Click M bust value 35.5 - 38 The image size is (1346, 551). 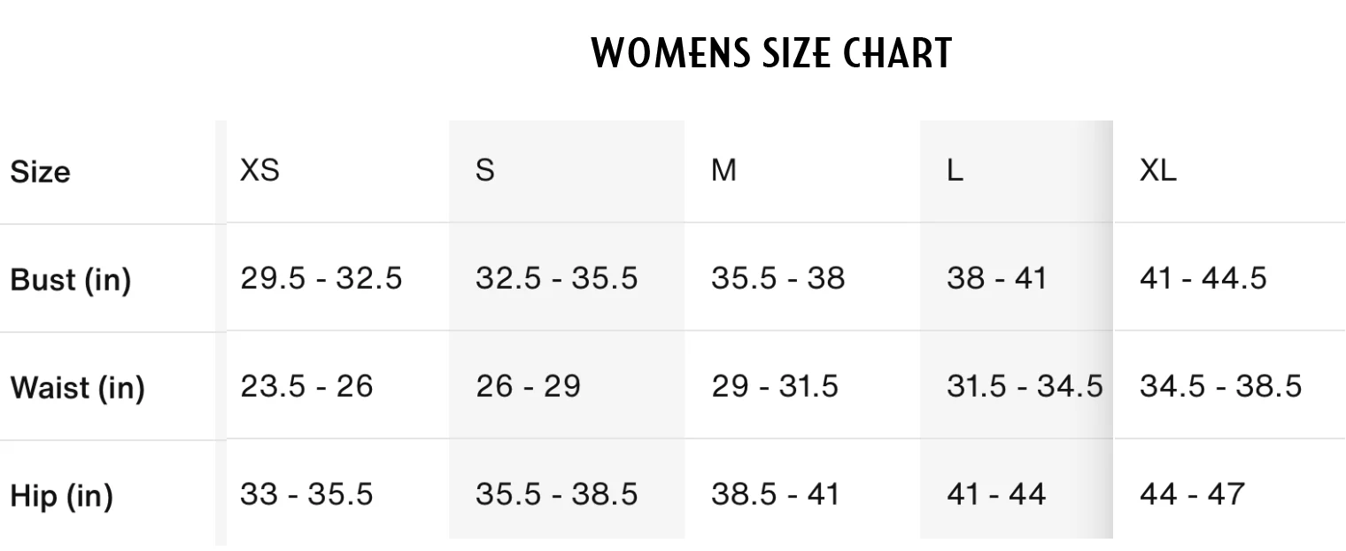[x=777, y=279]
